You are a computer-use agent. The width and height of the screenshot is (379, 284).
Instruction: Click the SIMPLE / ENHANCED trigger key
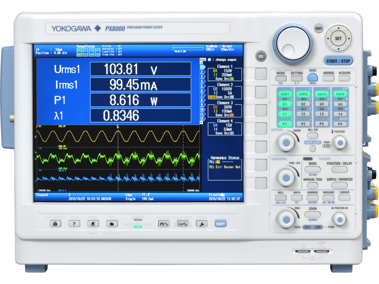(x=339, y=185)
